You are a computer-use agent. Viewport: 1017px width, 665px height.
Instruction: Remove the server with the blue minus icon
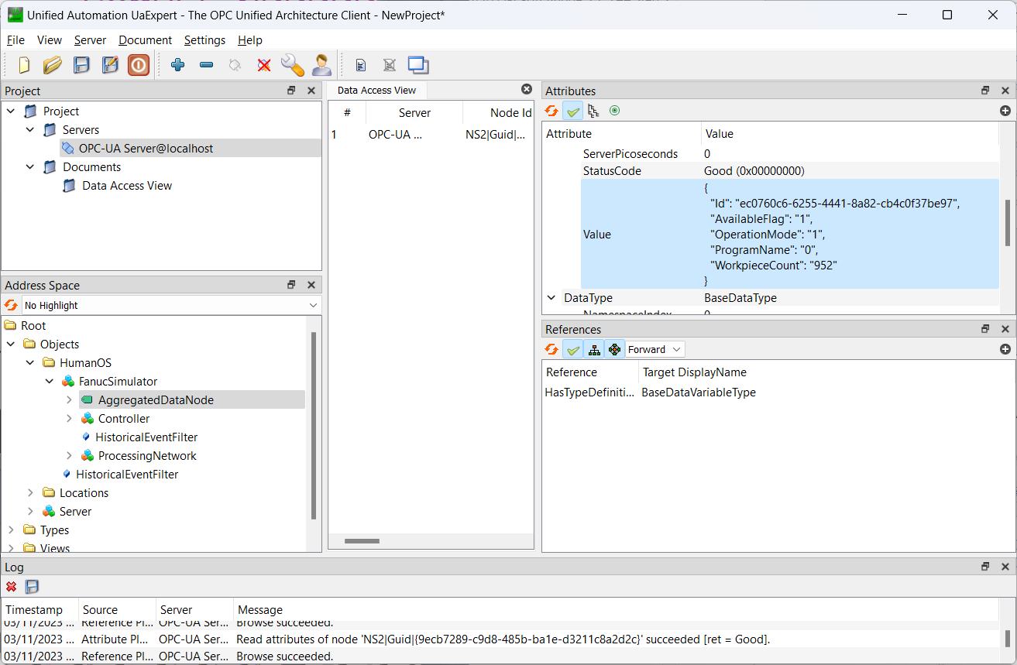[x=206, y=65]
